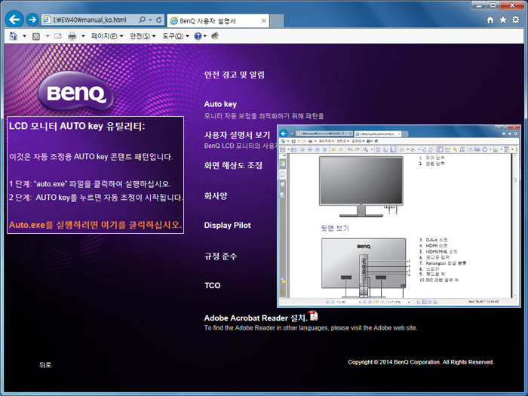
Task: Open the 도구(O) menu
Action: pos(174,35)
